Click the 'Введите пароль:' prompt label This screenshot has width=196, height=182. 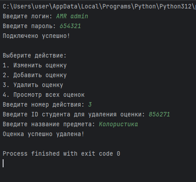coord(29,26)
